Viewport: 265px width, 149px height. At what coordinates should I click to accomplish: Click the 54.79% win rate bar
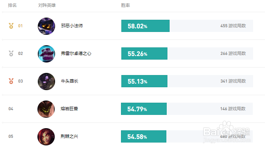(144, 109)
